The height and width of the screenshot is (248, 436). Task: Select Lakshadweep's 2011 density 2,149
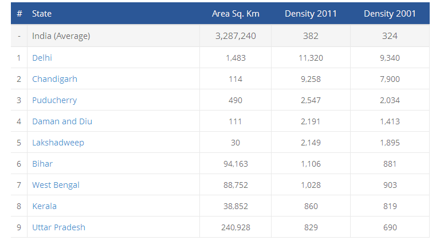click(311, 143)
